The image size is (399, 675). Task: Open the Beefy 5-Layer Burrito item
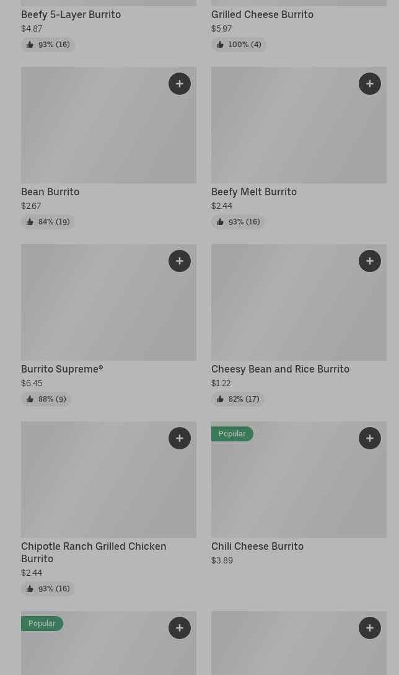tap(71, 14)
